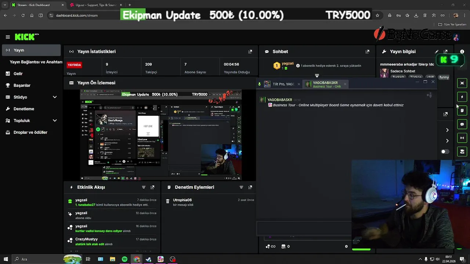
Task: Pop out the Etkinlik Akışı panel
Action: coord(152,187)
